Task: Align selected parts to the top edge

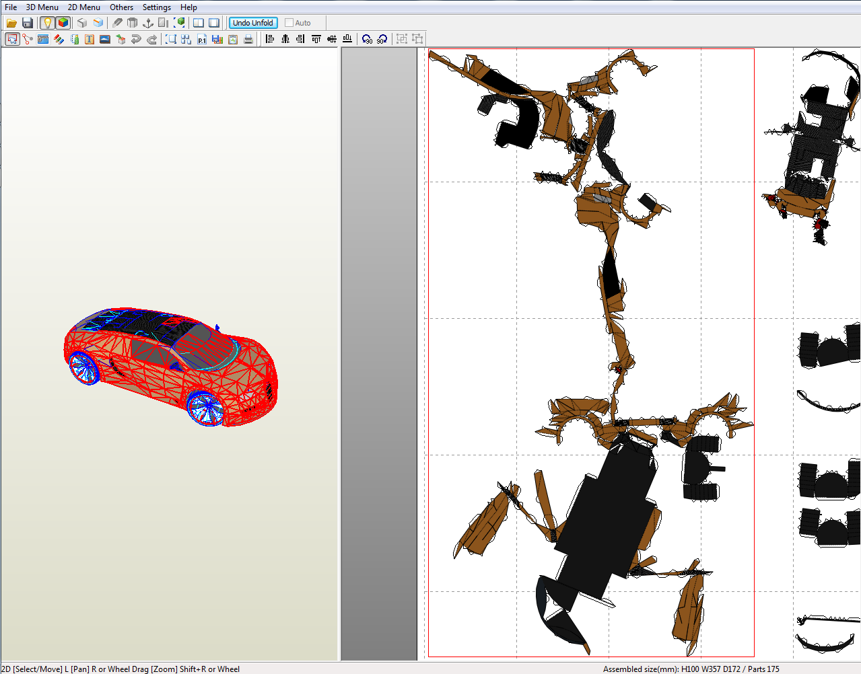Action: pyautogui.click(x=316, y=38)
